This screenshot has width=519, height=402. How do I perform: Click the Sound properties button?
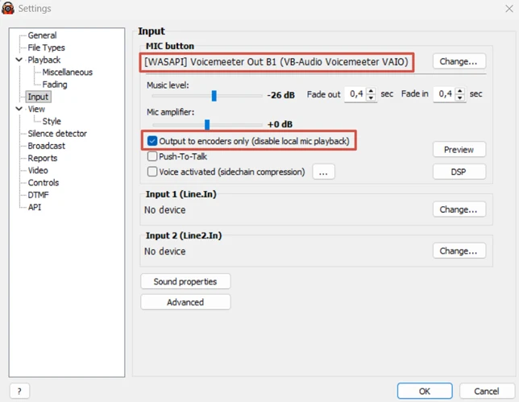click(x=185, y=281)
